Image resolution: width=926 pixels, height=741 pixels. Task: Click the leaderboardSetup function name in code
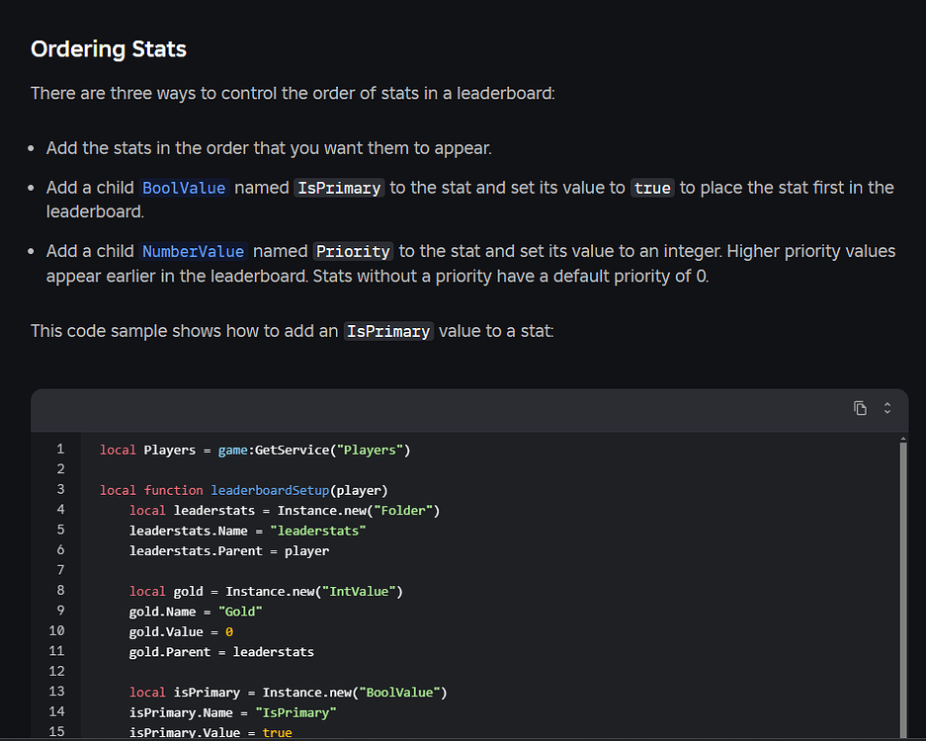click(x=270, y=490)
